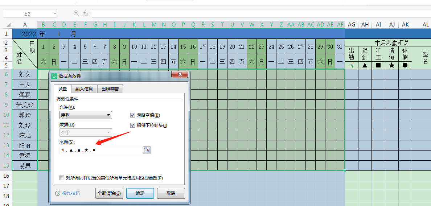Switch to the 输入信息 tab
The width and height of the screenshot is (431, 206).
[x=84, y=89]
